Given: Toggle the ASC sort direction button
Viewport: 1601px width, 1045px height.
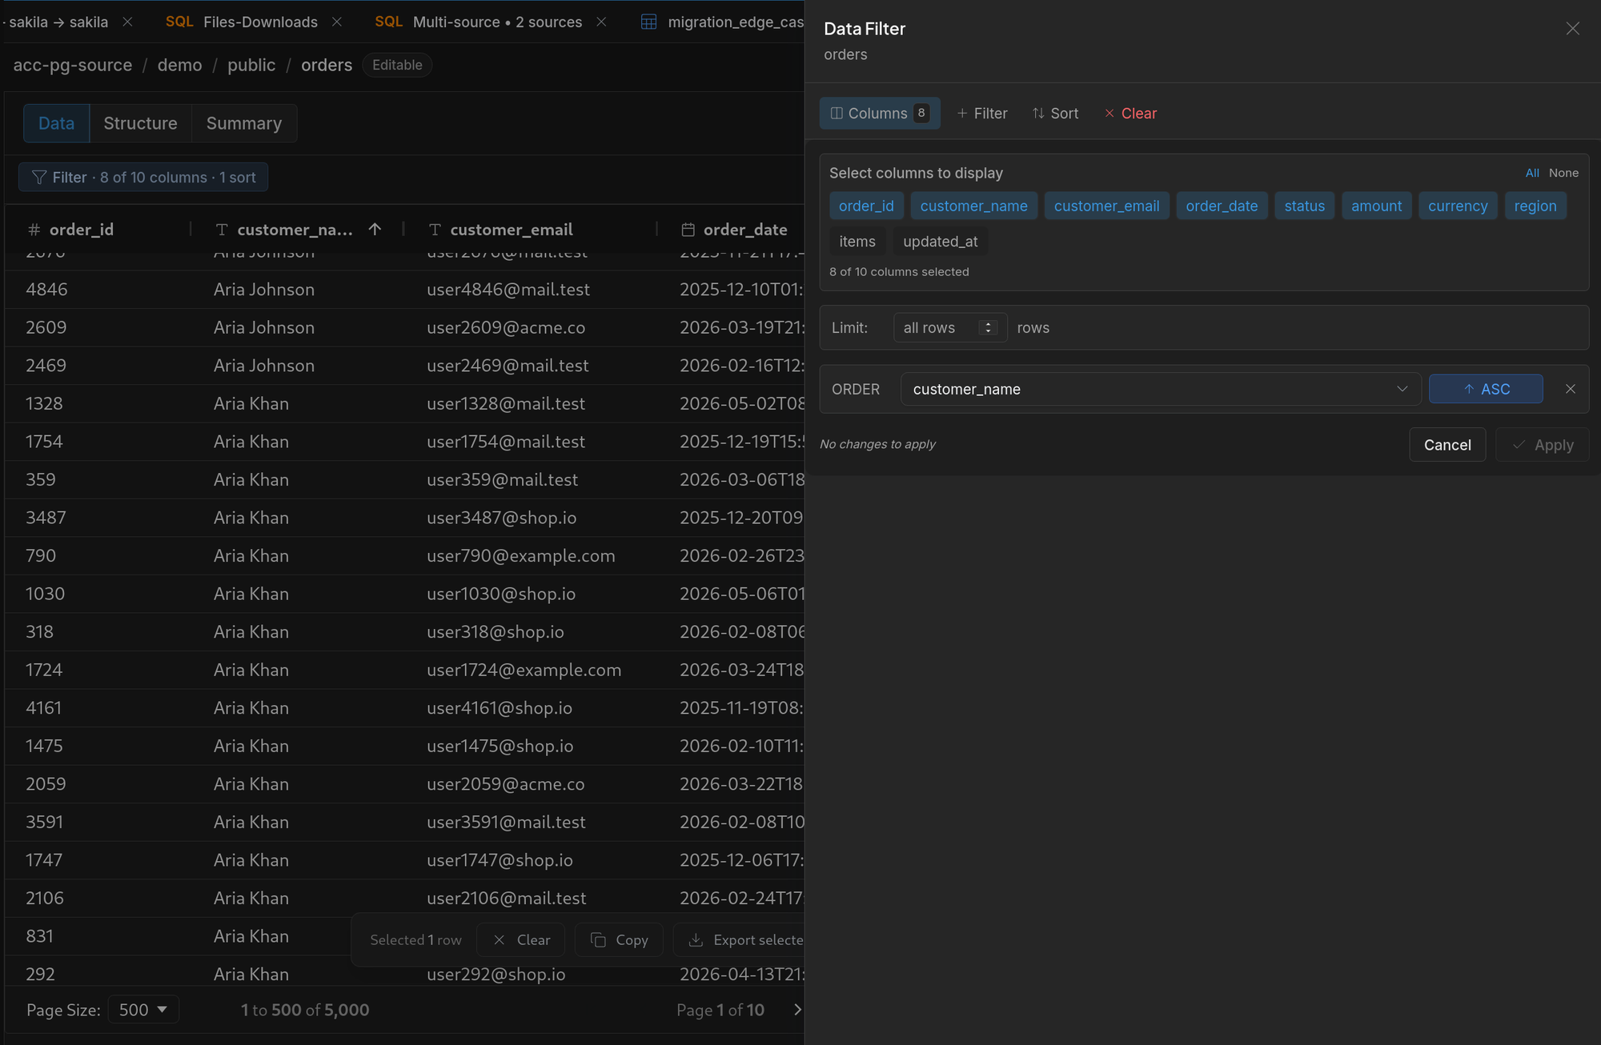Looking at the screenshot, I should (1486, 389).
